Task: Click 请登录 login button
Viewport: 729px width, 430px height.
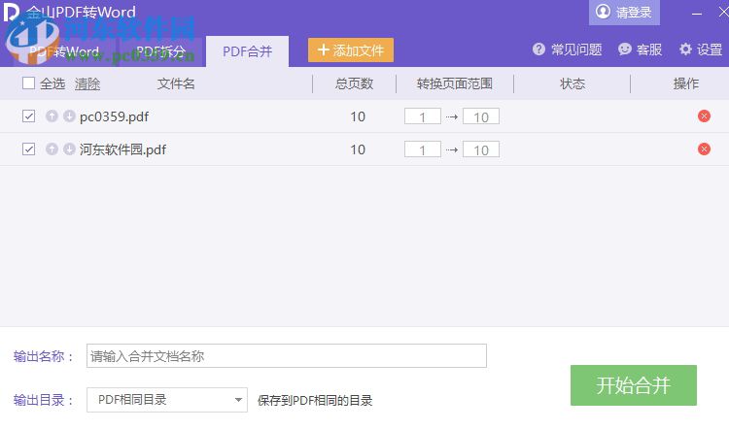Action: [624, 12]
